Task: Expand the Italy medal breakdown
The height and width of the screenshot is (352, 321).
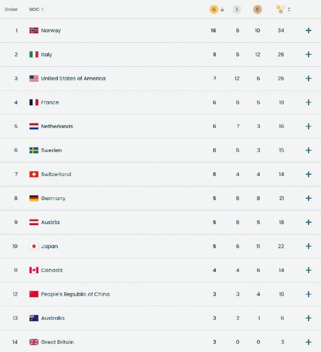Action: coord(308,54)
